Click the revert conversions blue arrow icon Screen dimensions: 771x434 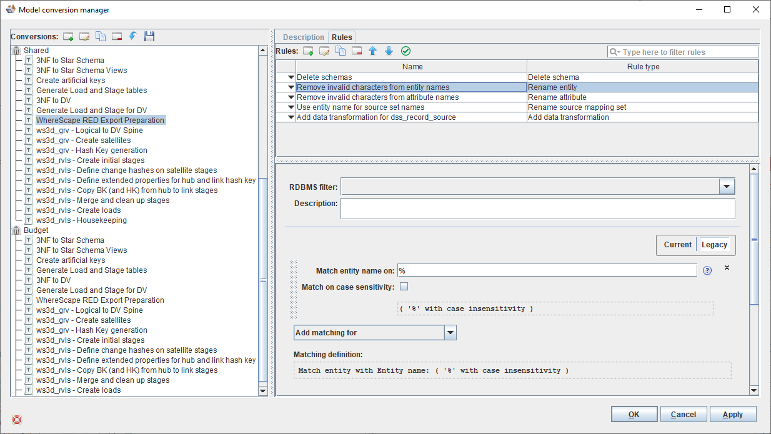[132, 37]
